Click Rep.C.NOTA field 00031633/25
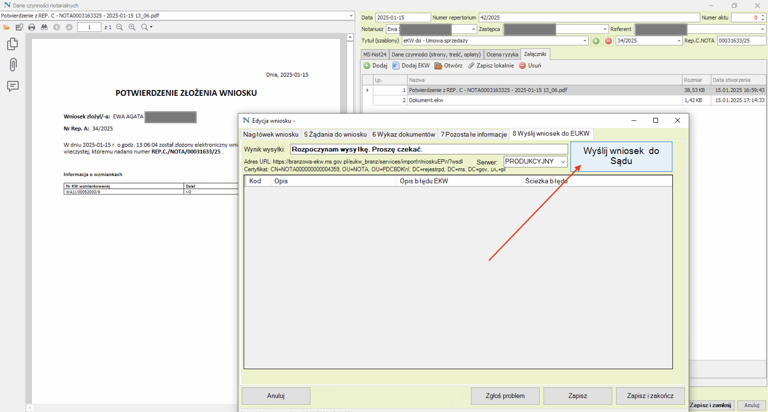Viewport: 768px width, 412px height. click(741, 41)
